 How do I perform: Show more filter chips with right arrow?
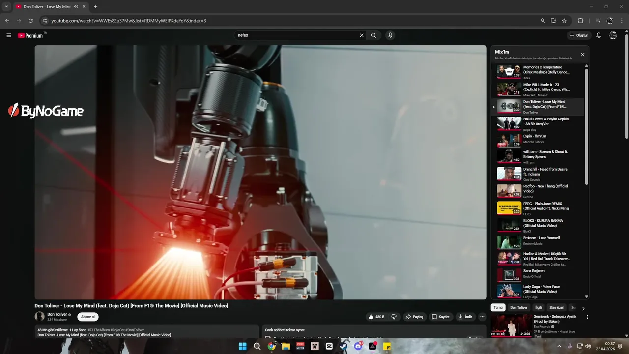(x=583, y=308)
